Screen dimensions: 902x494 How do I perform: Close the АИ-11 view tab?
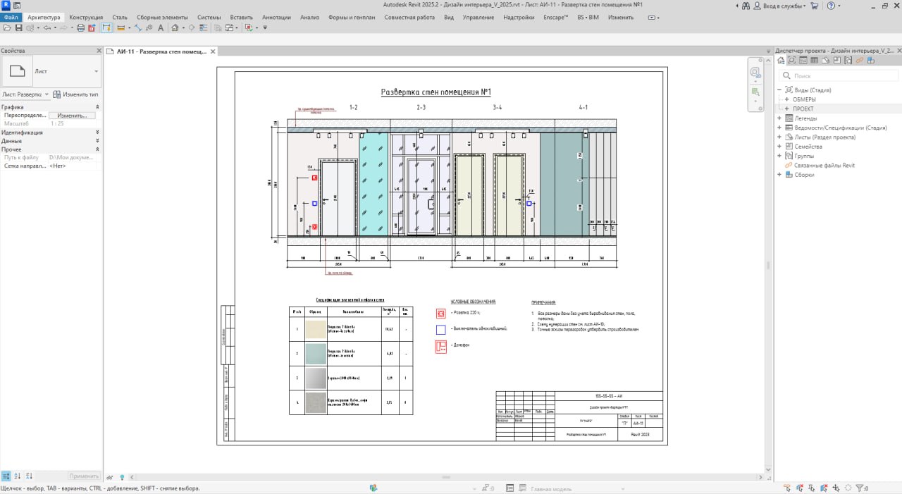[213, 51]
